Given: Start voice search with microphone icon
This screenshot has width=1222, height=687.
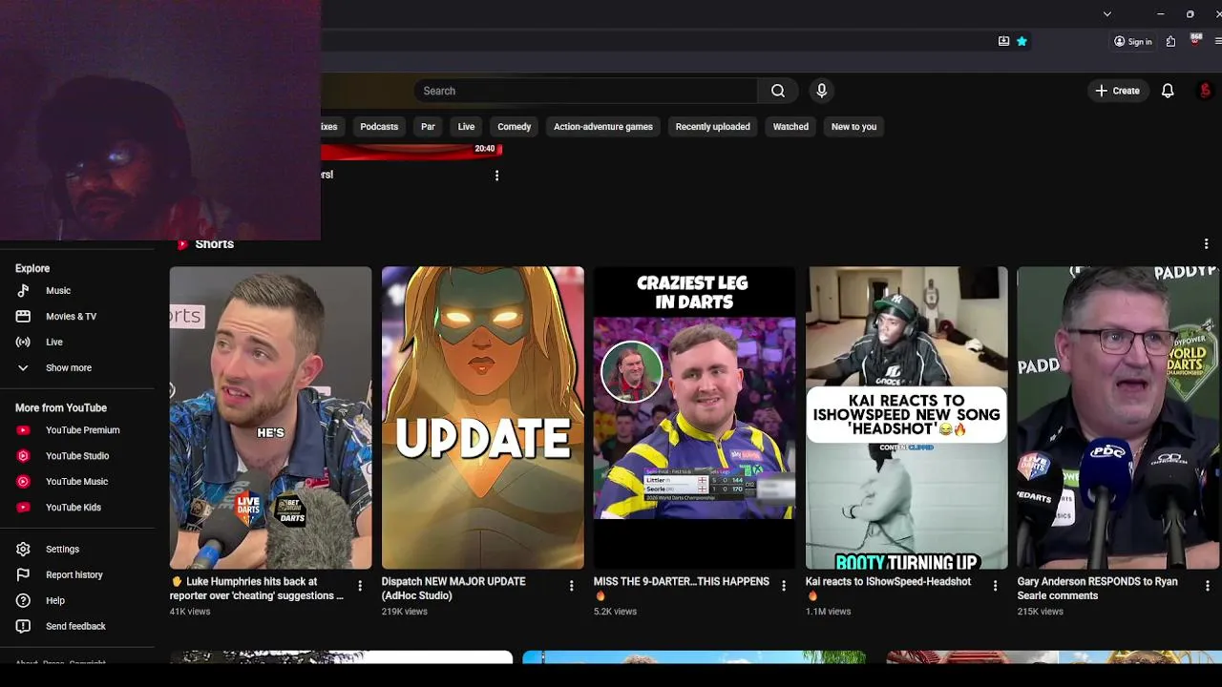Looking at the screenshot, I should click(x=821, y=91).
